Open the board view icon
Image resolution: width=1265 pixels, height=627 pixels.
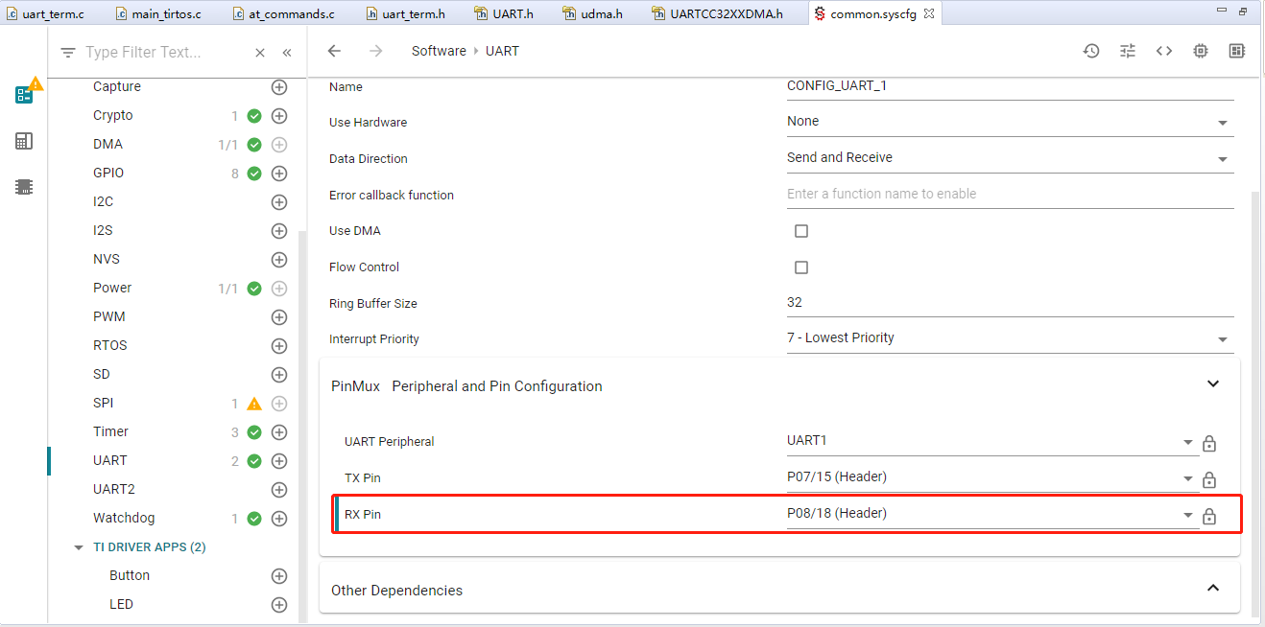[x=1237, y=51]
